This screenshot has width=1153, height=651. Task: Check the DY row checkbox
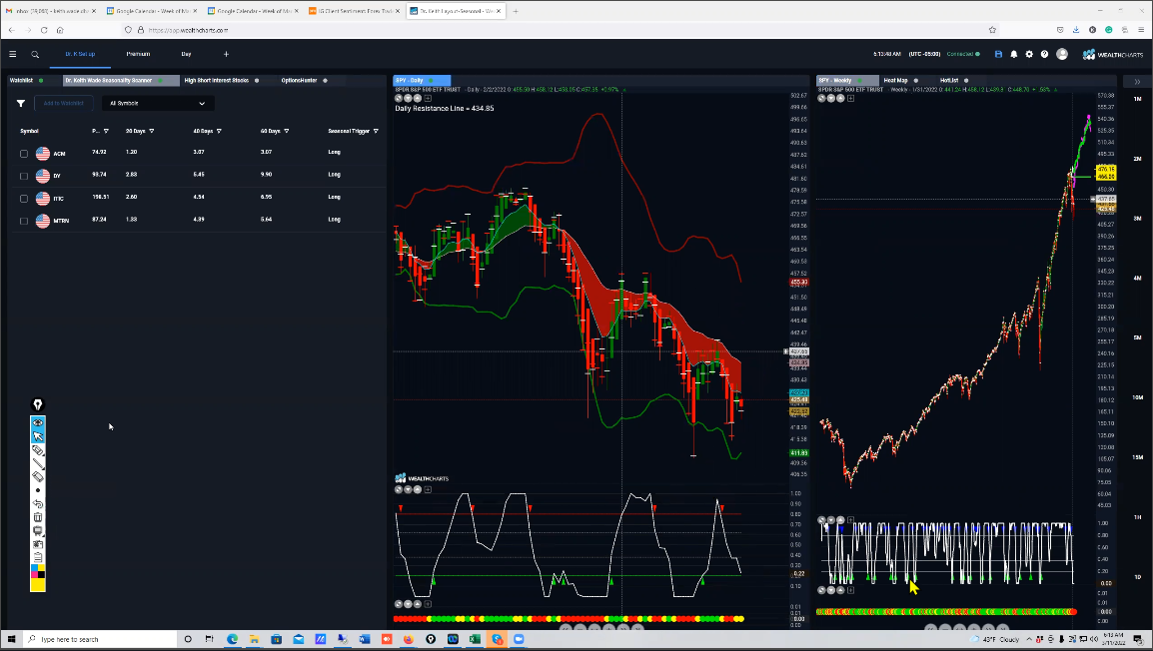pyautogui.click(x=24, y=177)
